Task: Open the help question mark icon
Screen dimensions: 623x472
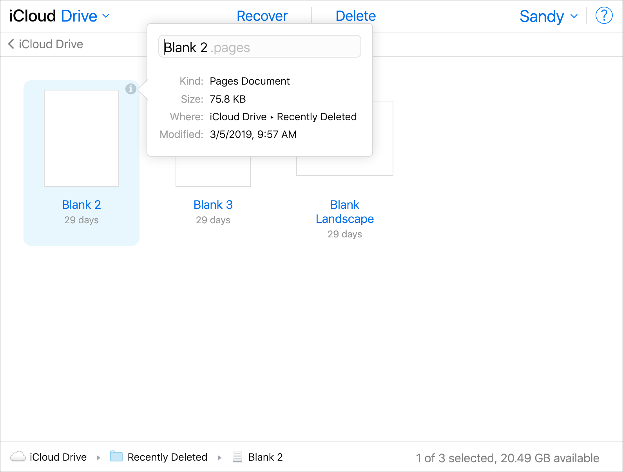Action: pos(604,16)
